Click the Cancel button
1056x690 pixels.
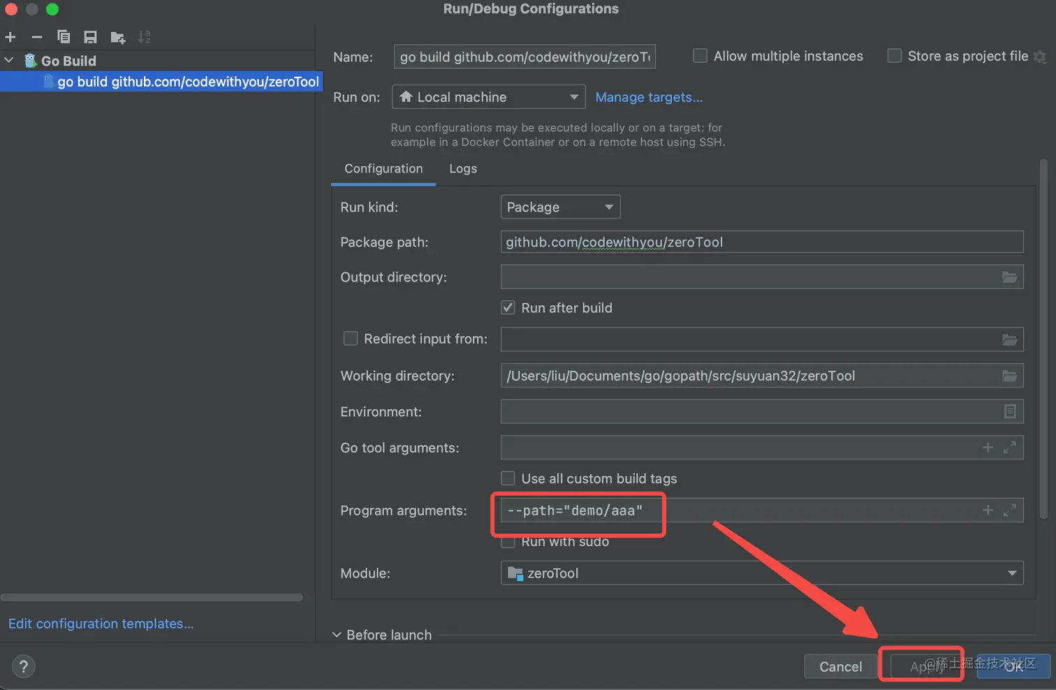(x=840, y=667)
